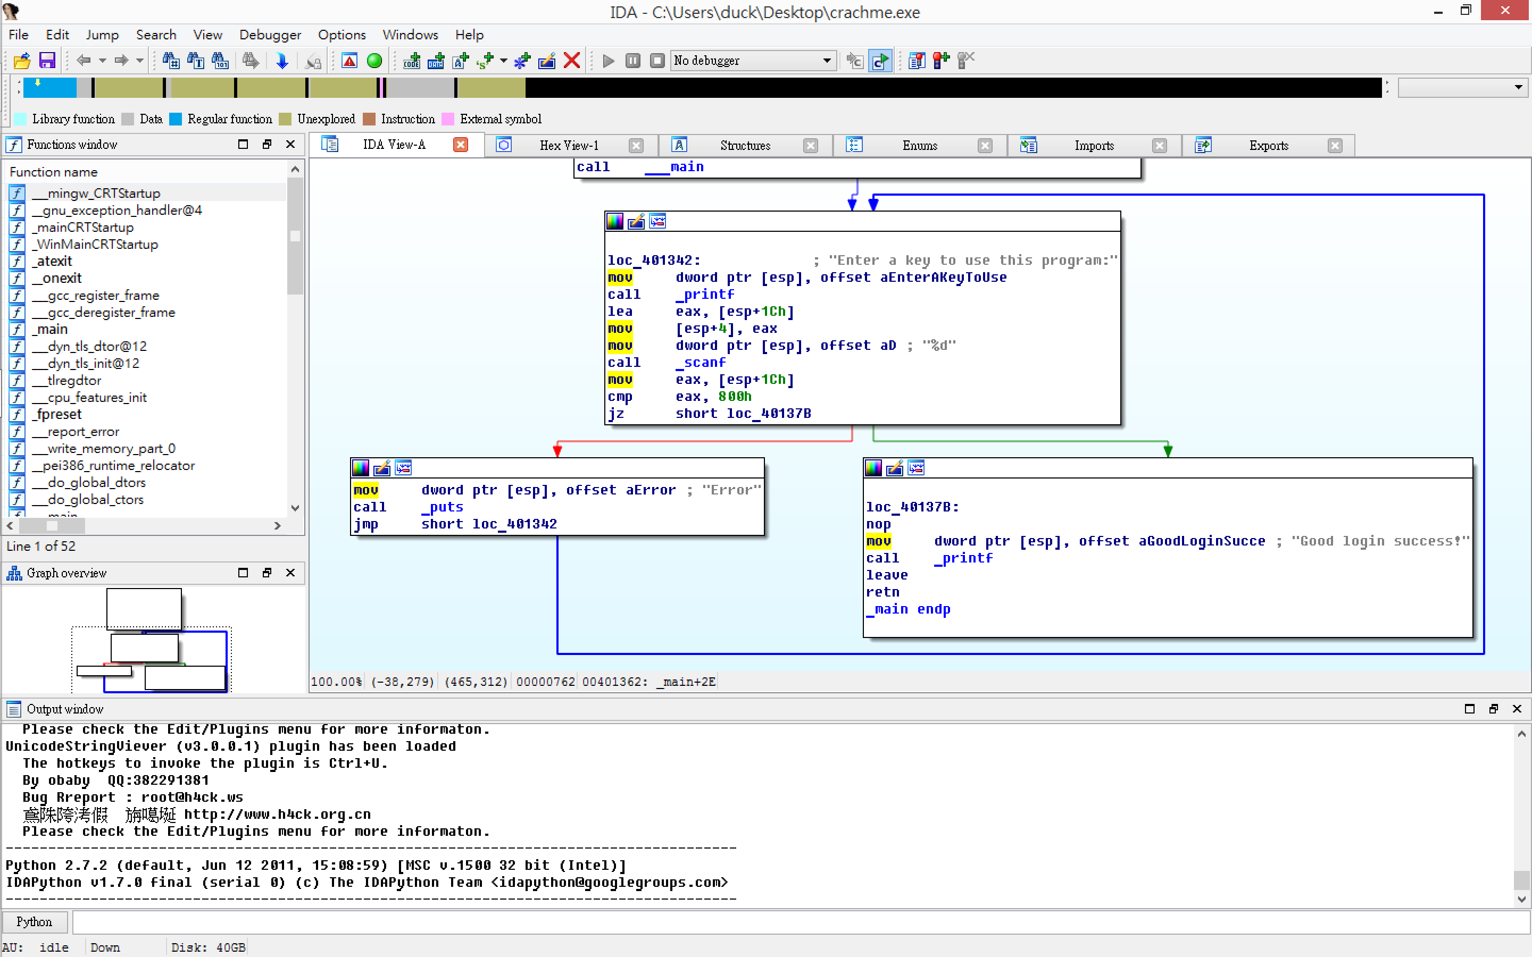1532x957 pixels.
Task: Click the red X delete toolbar icon
Action: (x=572, y=61)
